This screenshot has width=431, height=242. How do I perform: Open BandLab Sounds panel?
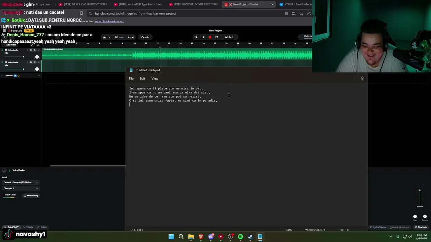(x=400, y=227)
